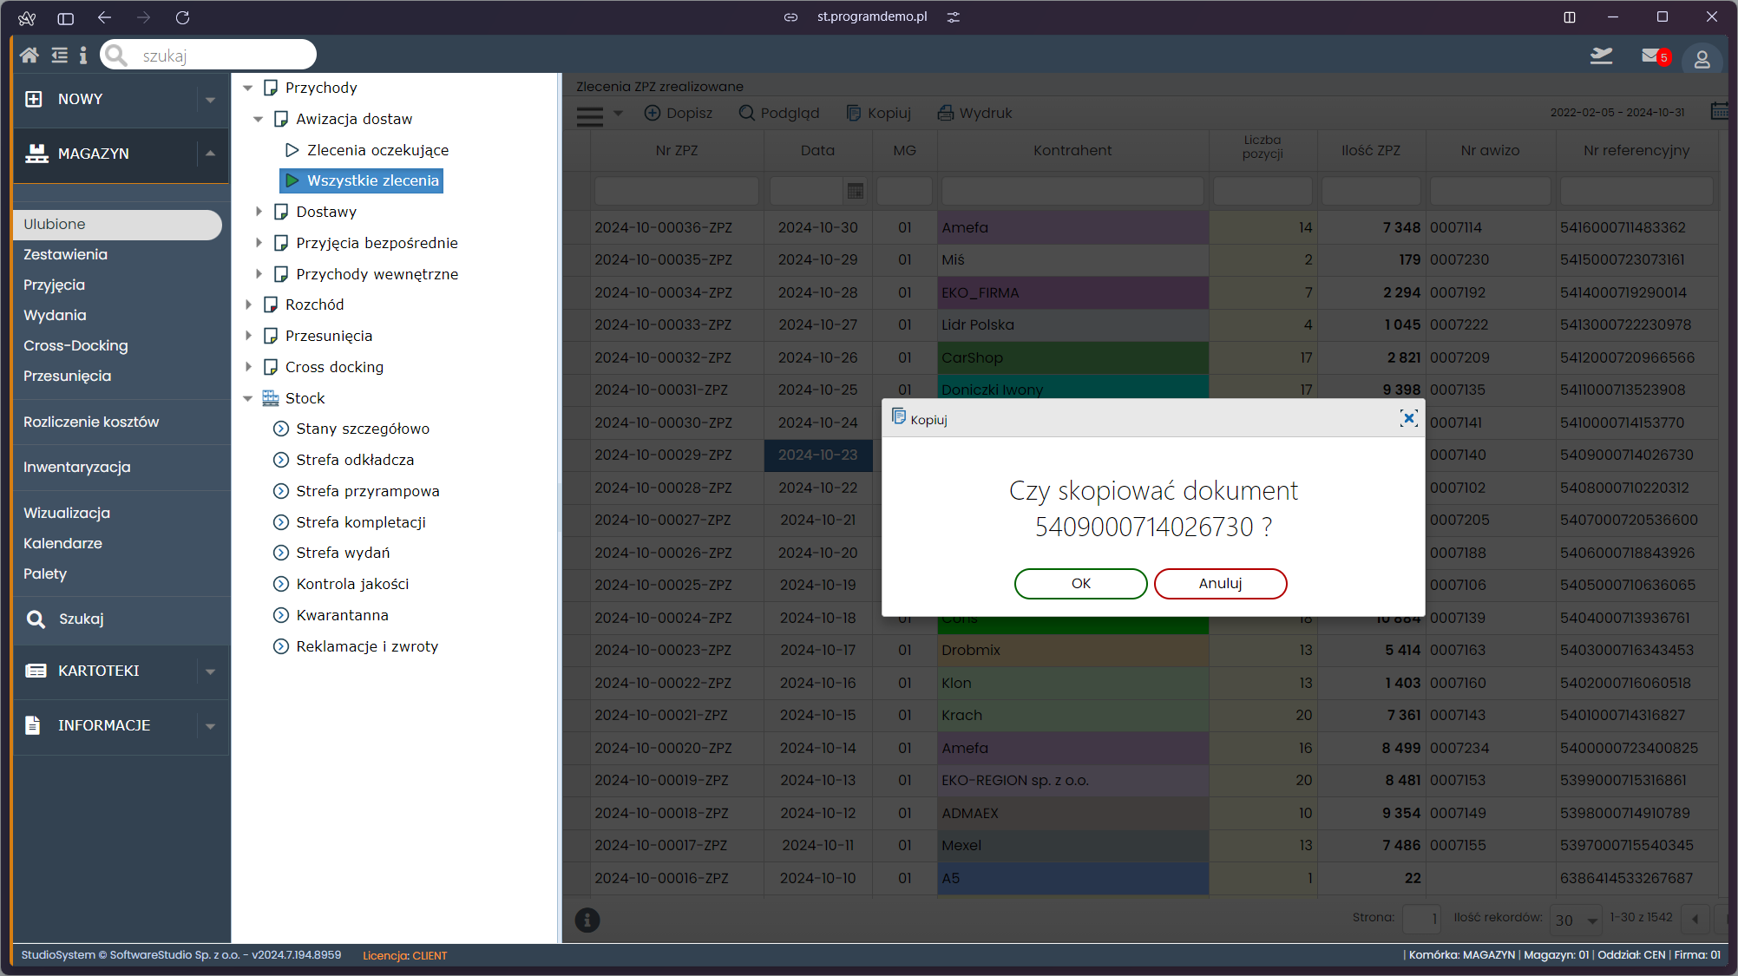Click the Kopiuj toolbar button
1738x976 pixels.
point(878,113)
